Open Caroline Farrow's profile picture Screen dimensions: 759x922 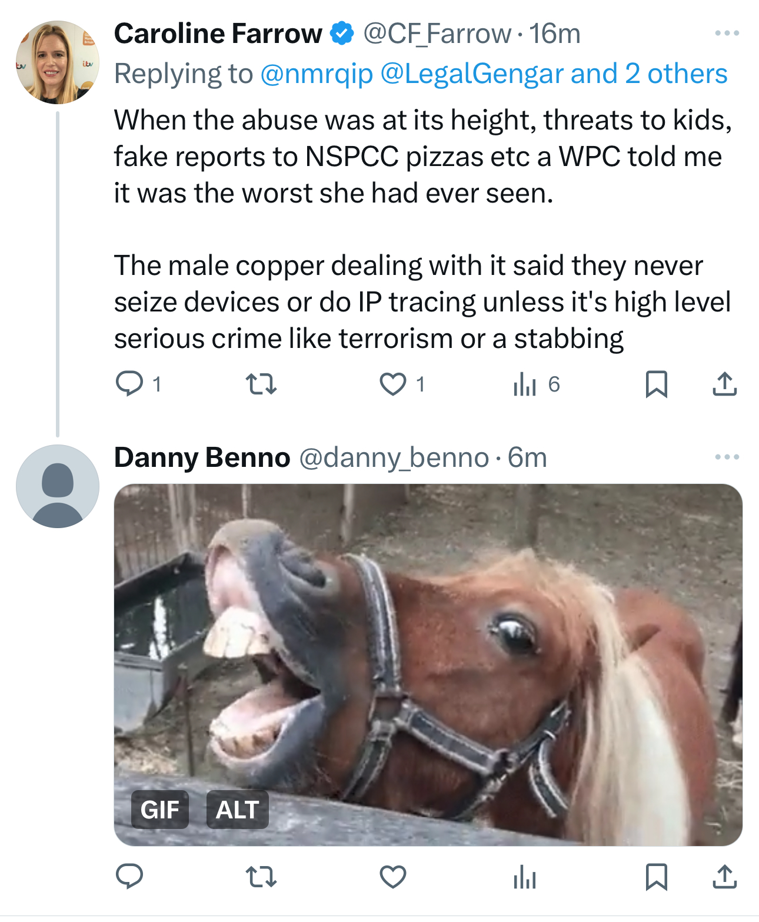pos(58,62)
